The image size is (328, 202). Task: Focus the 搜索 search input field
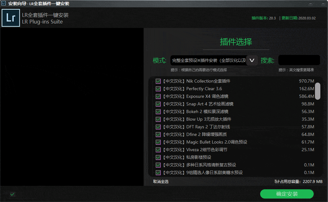tap(299, 60)
